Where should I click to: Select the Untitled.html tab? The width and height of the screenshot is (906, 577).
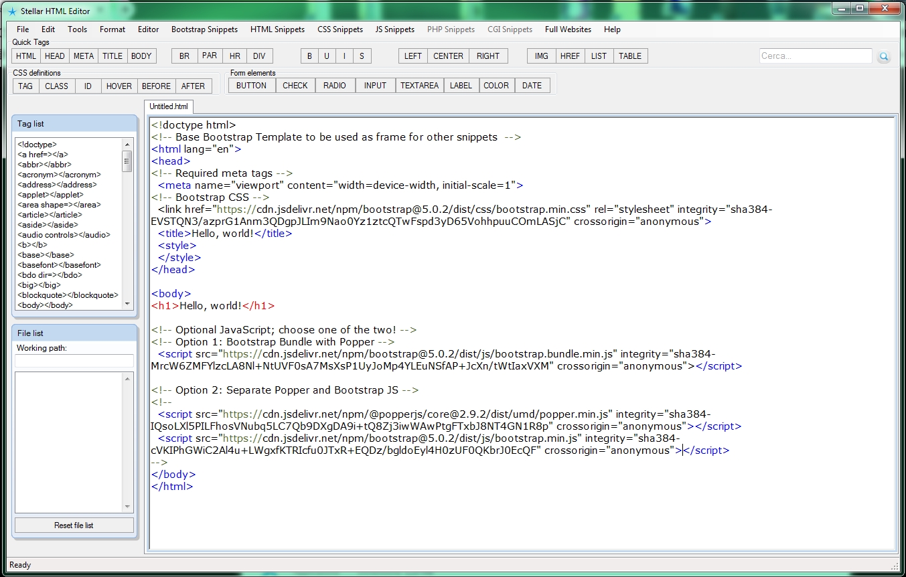point(169,106)
